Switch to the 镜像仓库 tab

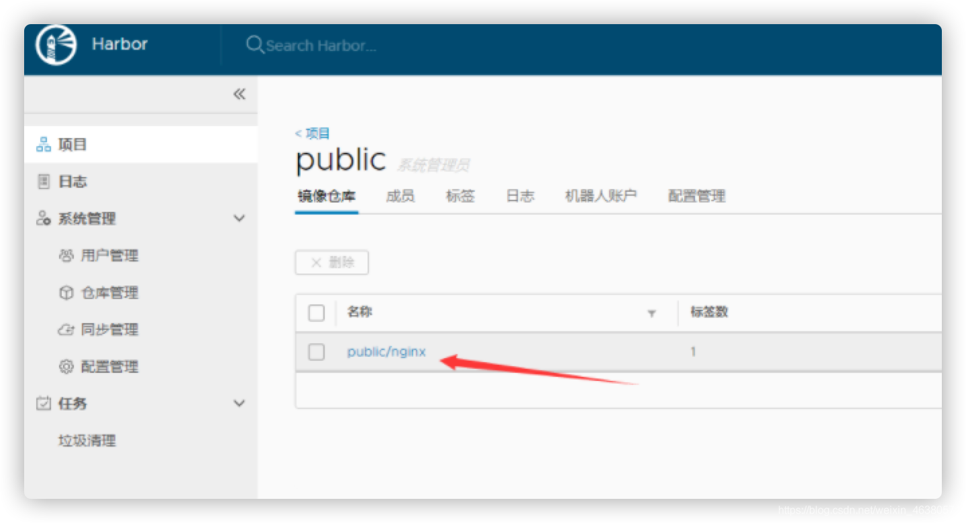point(327,196)
